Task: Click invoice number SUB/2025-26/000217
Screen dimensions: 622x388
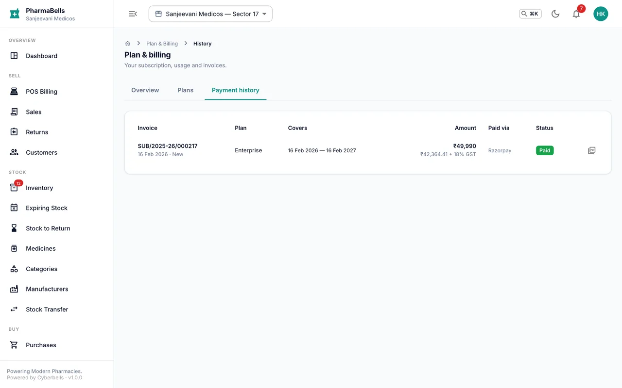Action: (168, 146)
